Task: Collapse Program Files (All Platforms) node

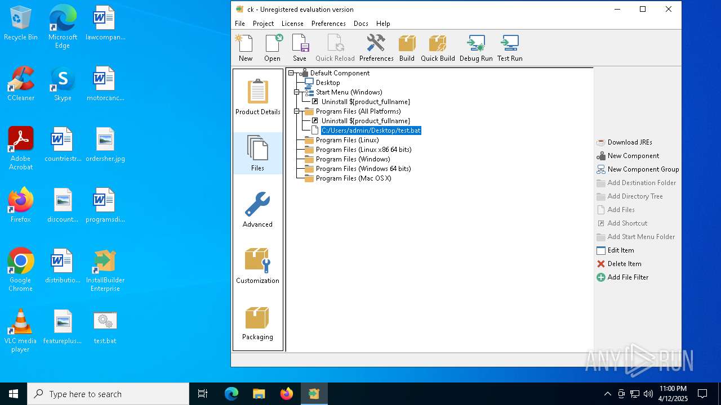Action: point(297,111)
